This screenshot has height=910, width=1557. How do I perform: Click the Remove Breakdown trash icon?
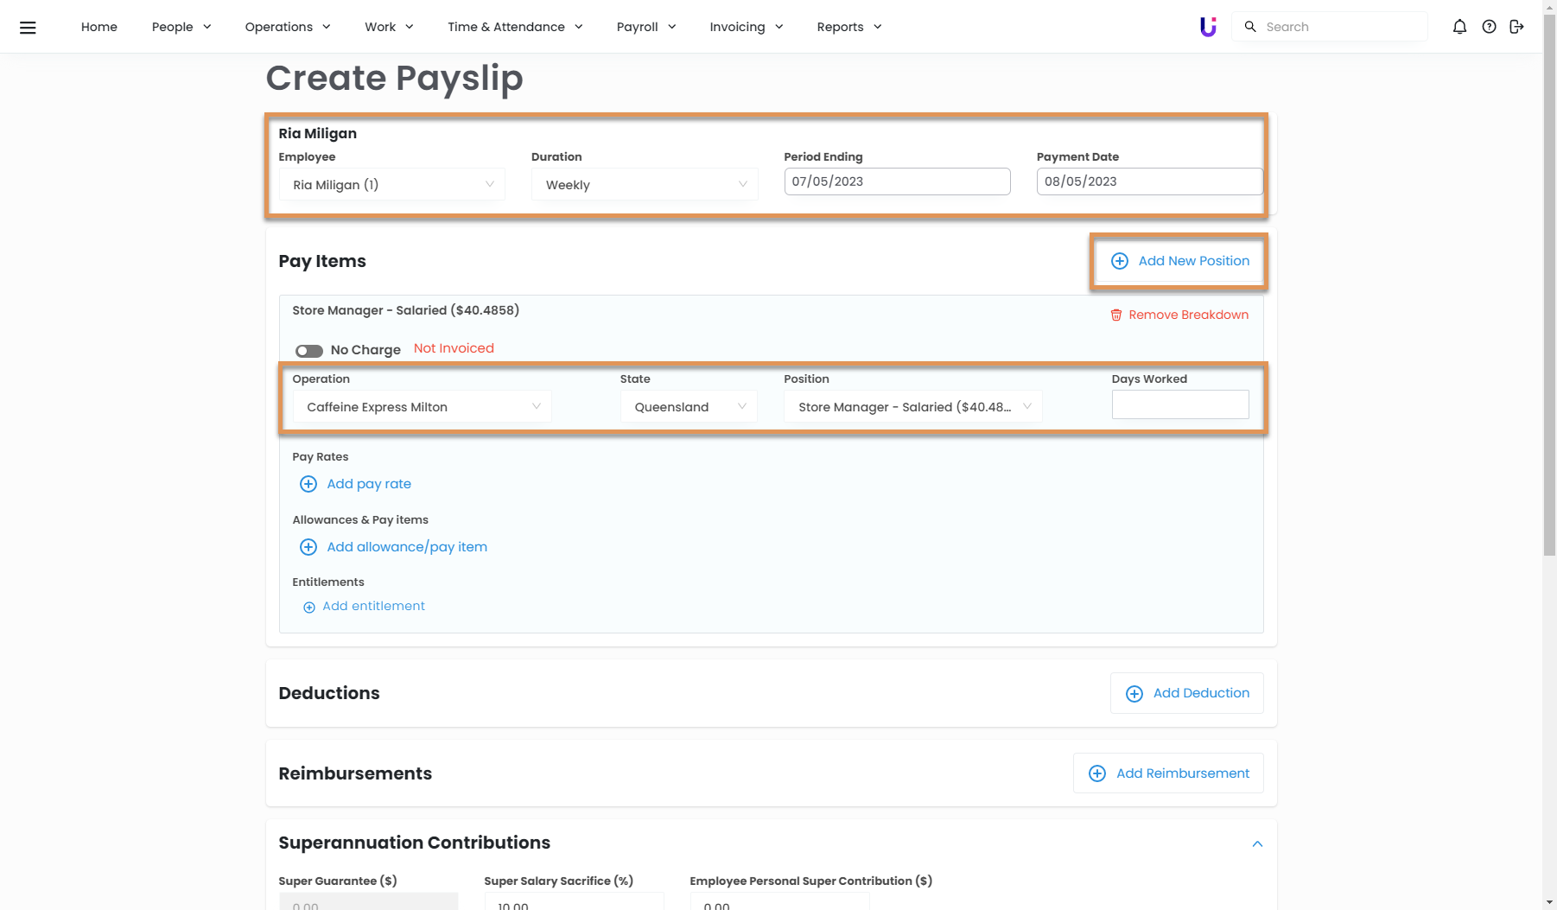1115,315
